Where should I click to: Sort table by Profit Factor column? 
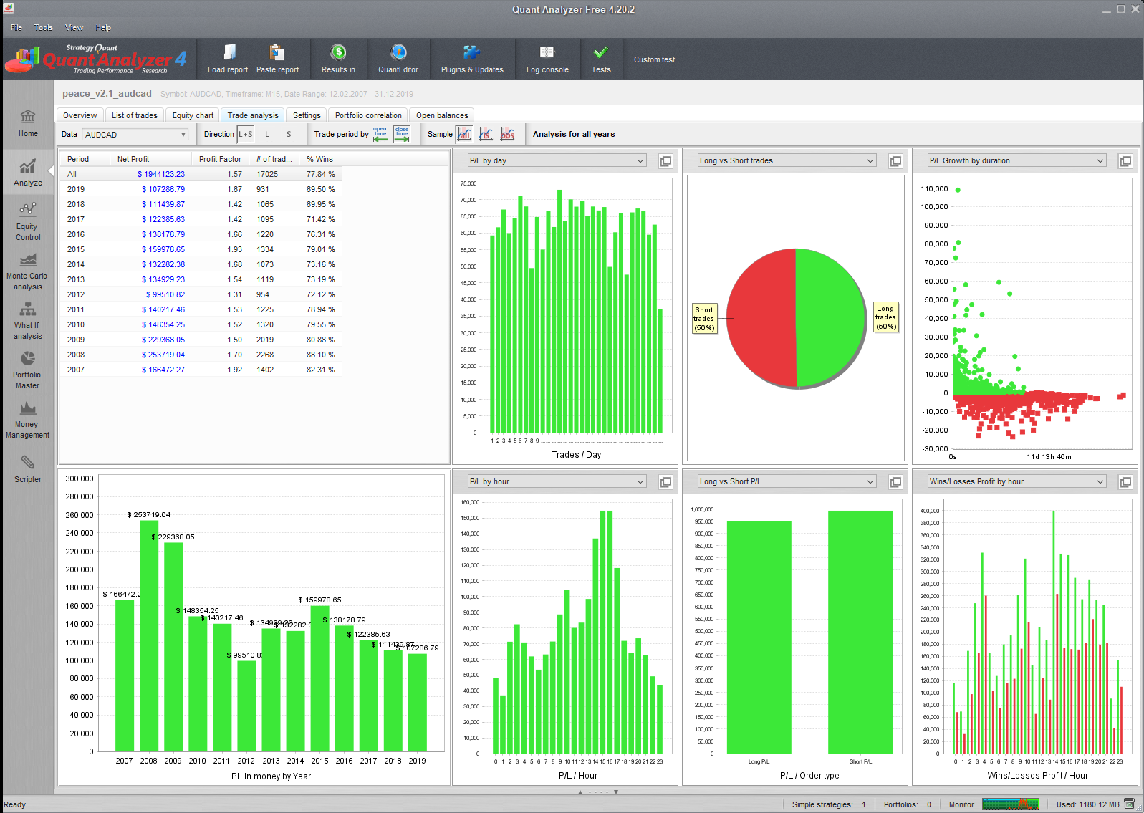point(220,159)
